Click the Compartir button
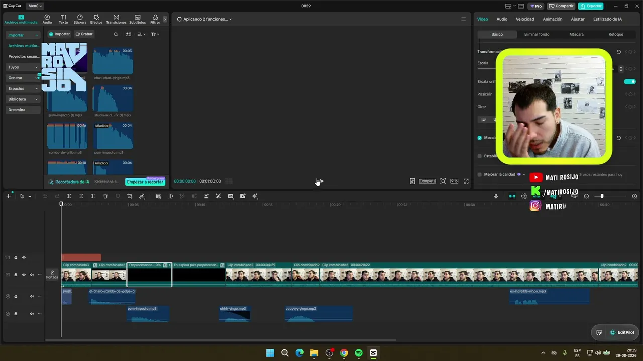This screenshot has height=361, width=643. pyautogui.click(x=561, y=6)
